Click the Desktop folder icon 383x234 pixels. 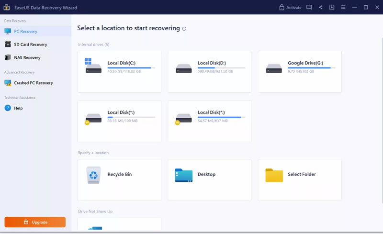[184, 175]
